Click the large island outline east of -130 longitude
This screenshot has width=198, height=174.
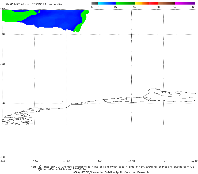pos(160,93)
